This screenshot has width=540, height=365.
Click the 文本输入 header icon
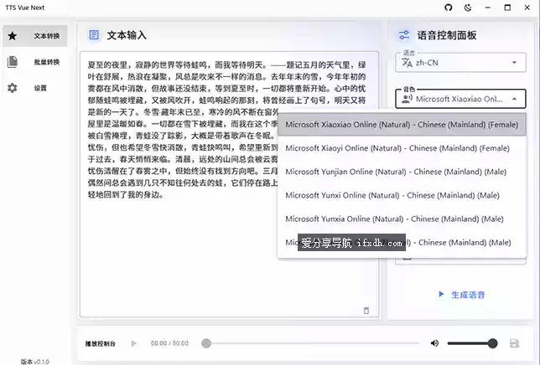tap(94, 35)
